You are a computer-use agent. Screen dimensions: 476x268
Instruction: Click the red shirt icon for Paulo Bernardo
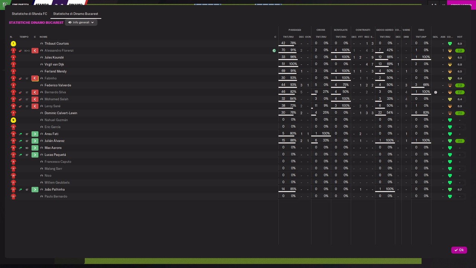click(13, 197)
